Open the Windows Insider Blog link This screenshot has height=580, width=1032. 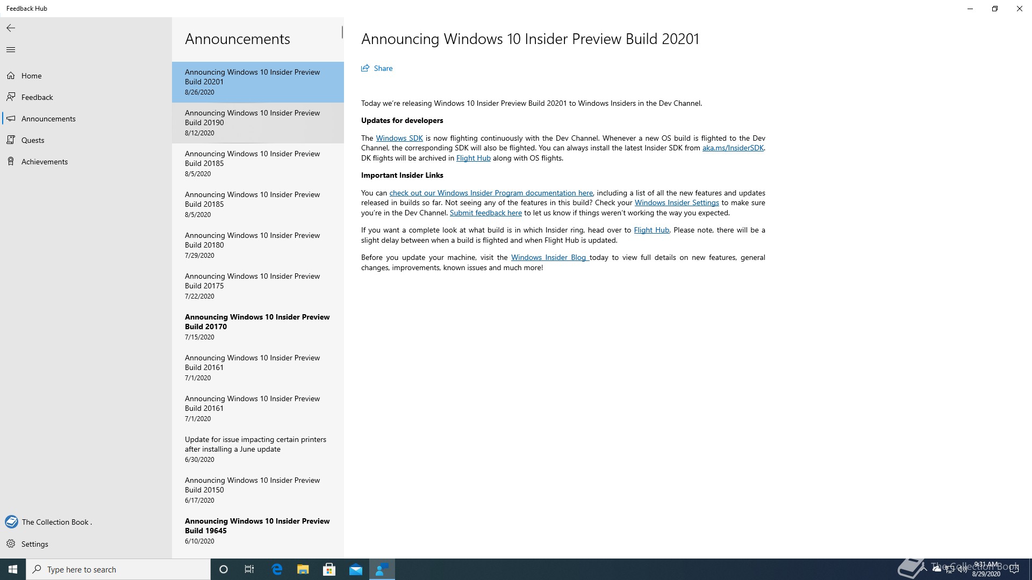[549, 257]
